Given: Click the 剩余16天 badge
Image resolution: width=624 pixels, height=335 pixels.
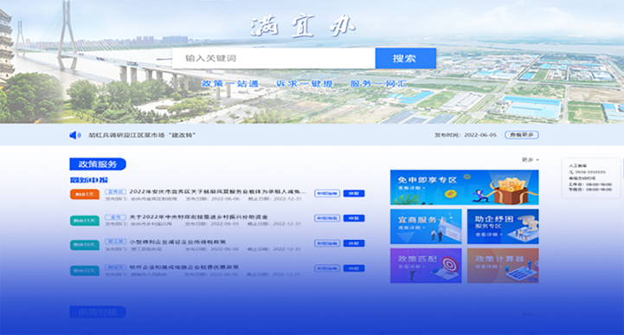Looking at the screenshot, I should 84,245.
